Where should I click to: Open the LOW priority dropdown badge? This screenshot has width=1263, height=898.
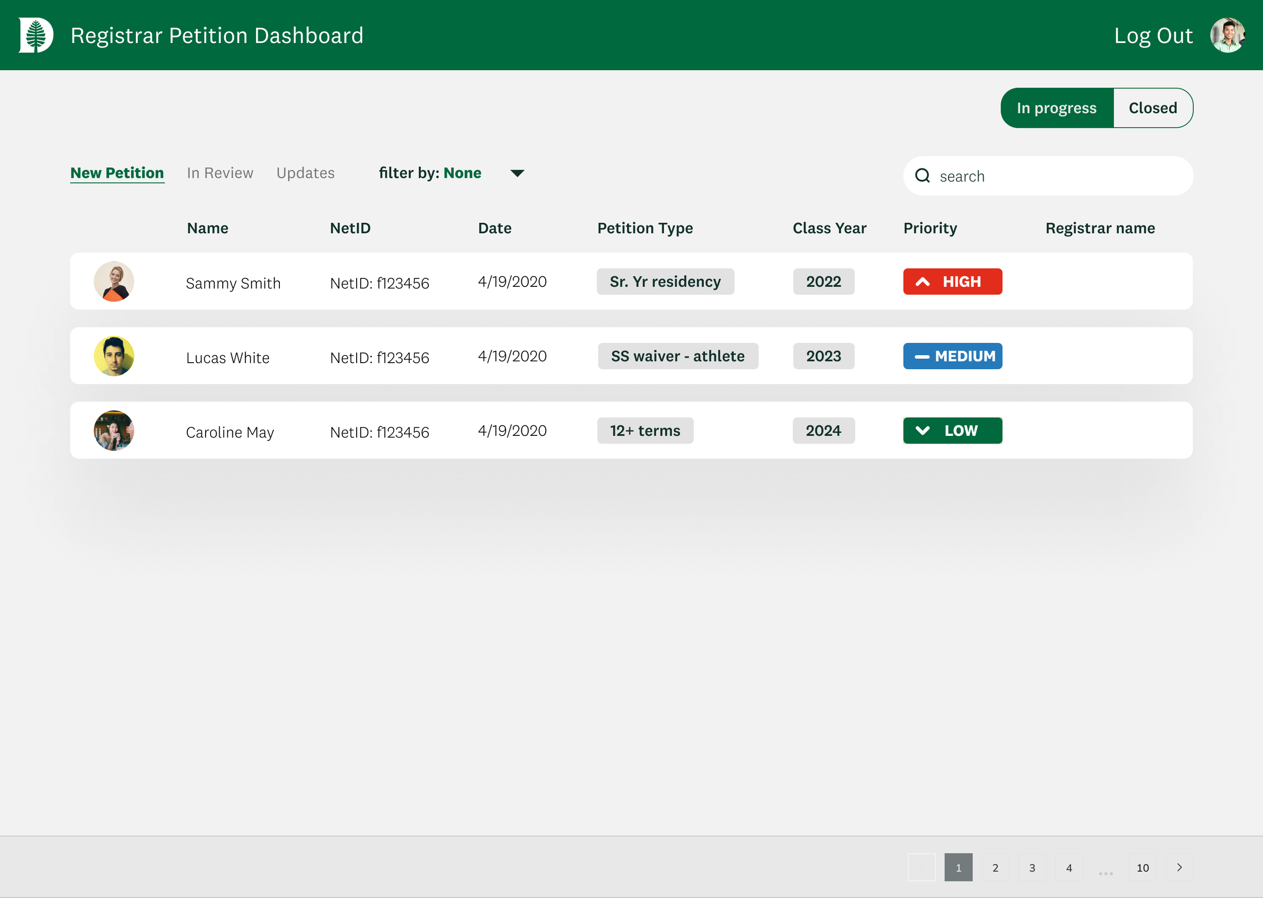tap(952, 430)
